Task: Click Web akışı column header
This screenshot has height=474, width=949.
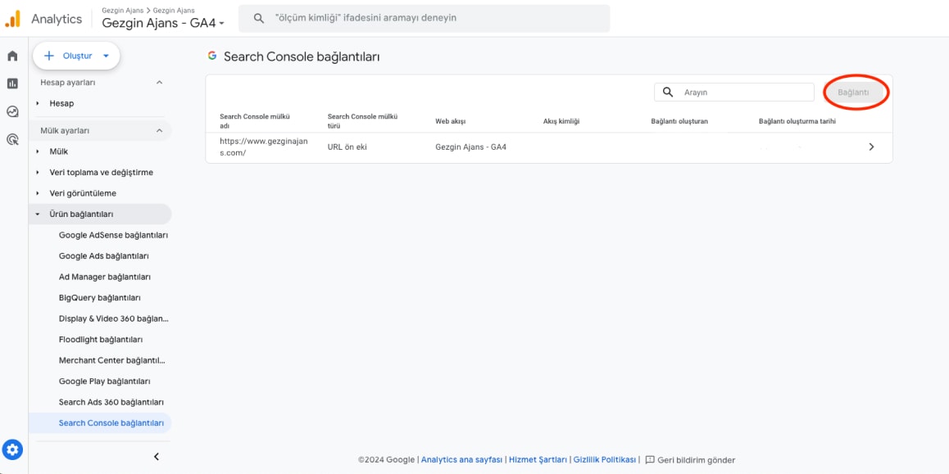Action: [x=450, y=121]
